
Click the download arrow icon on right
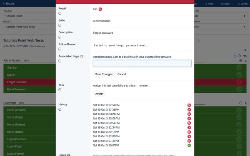(x=245, y=50)
